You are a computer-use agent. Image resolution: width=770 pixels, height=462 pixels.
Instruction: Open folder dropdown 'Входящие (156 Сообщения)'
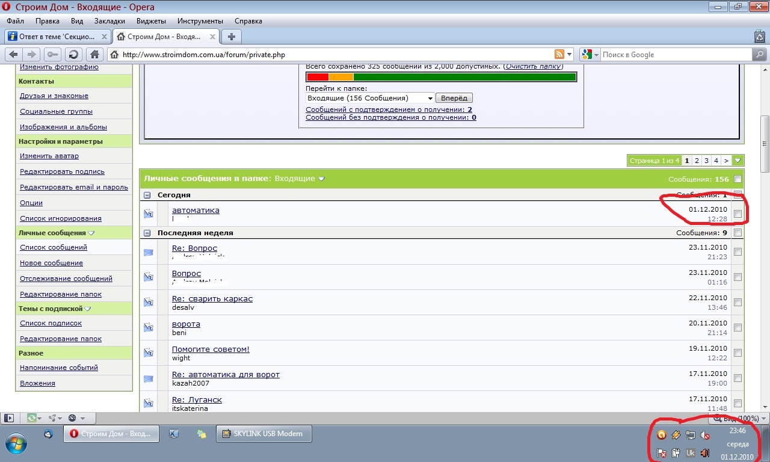[x=370, y=98]
